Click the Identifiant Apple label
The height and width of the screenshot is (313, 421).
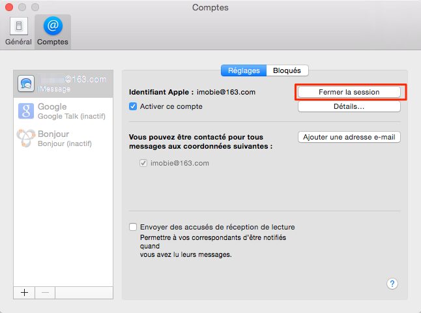point(161,92)
